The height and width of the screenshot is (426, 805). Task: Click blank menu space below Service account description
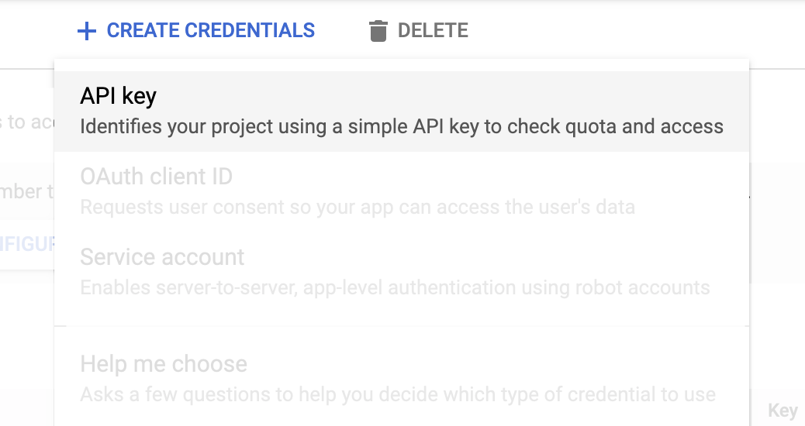coord(402,311)
